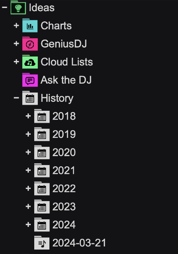Open the 2022 history folder label
Image resolution: width=178 pixels, height=254 pixels.
64,189
